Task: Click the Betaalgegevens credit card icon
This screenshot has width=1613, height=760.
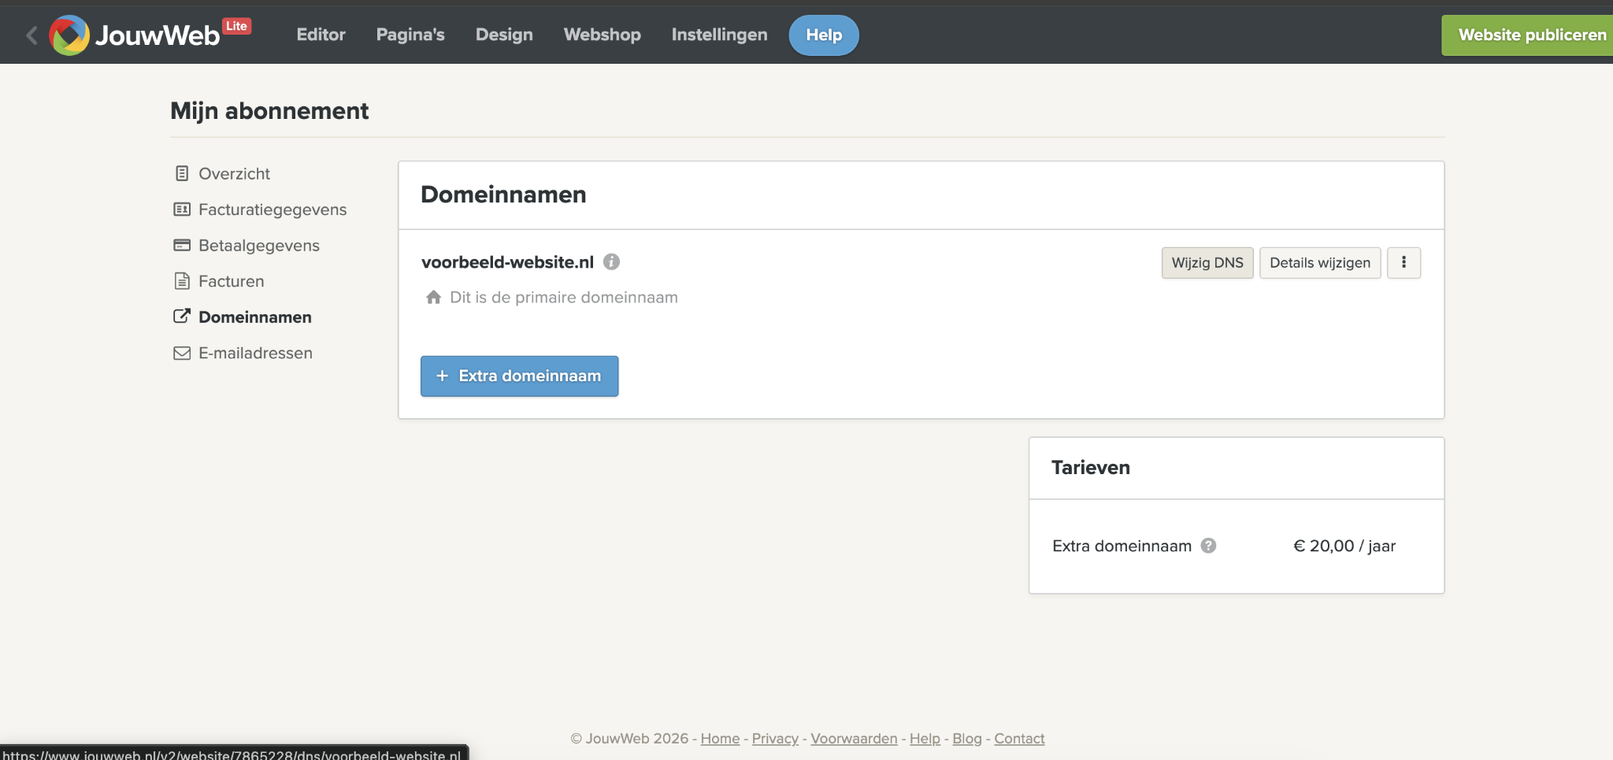Action: coord(182,245)
